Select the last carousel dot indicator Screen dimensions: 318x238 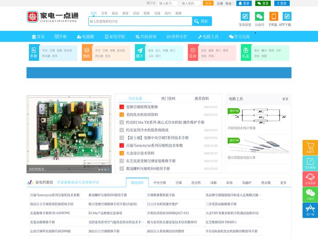[x=109, y=170]
